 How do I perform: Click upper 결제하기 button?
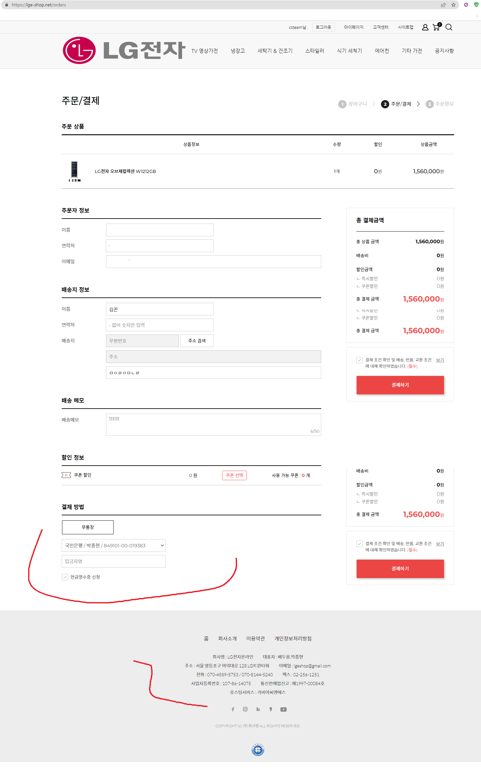point(400,385)
